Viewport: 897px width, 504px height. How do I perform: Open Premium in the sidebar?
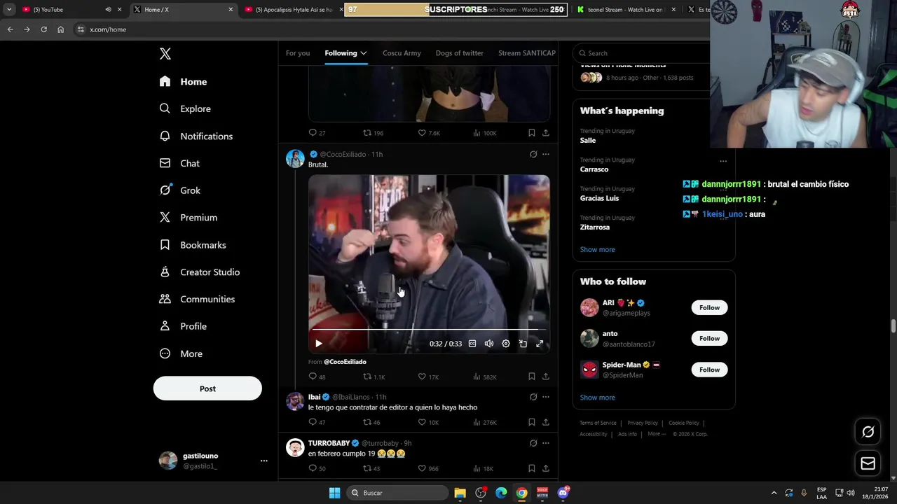coord(188,218)
